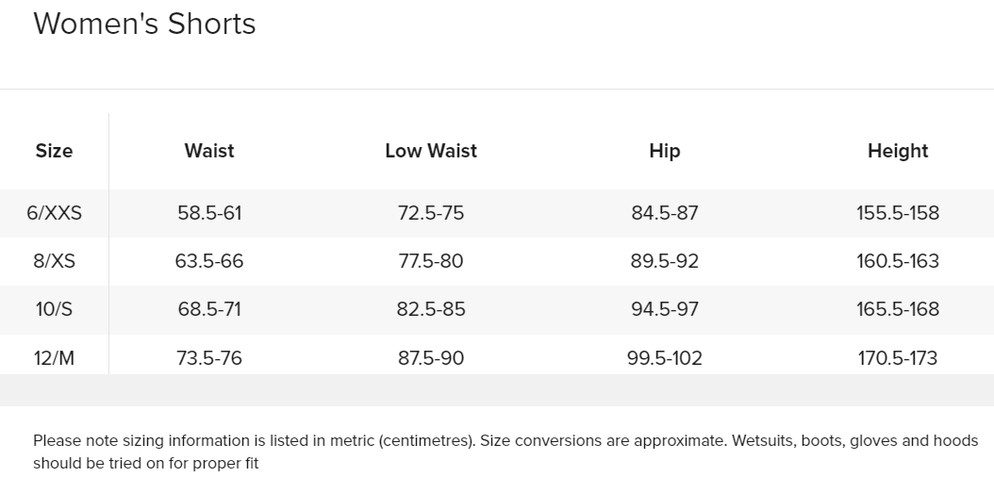Click waist value 73.5-76
994x477 pixels.
tap(209, 358)
